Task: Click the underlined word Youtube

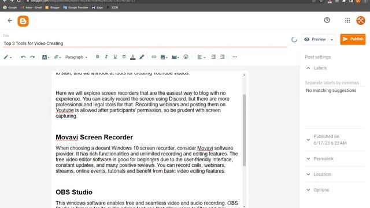Action: pos(65,110)
